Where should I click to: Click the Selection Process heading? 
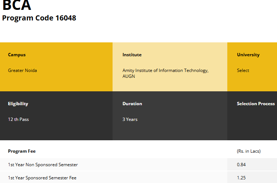(x=256, y=104)
